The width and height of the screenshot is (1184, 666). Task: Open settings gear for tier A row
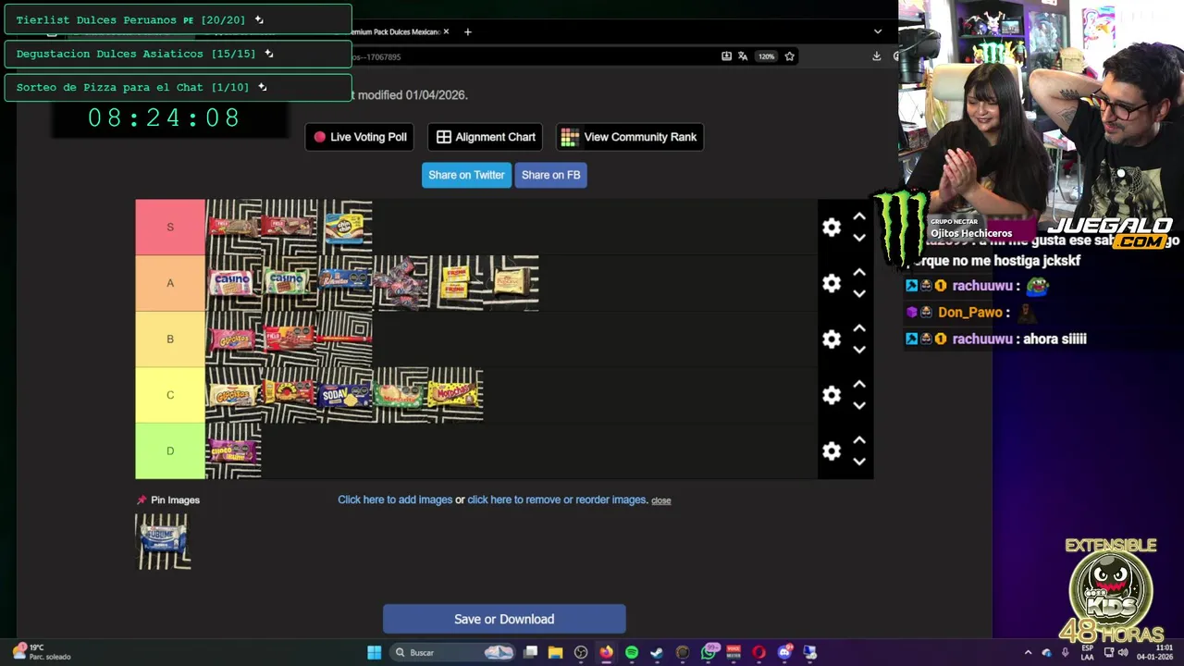(832, 284)
